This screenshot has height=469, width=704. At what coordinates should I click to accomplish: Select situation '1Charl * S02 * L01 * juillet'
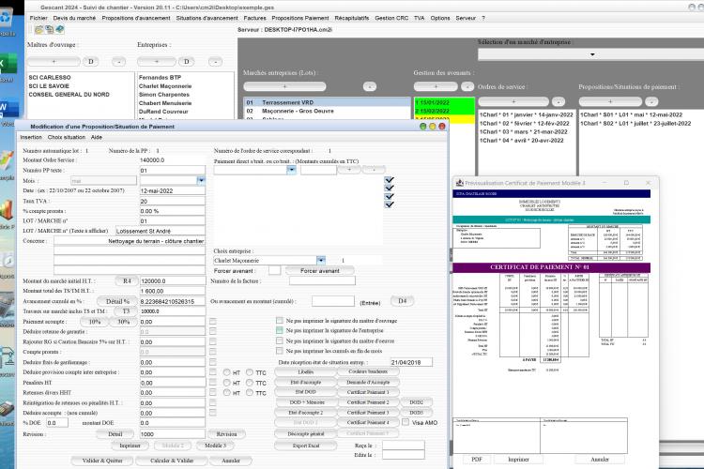[635, 124]
